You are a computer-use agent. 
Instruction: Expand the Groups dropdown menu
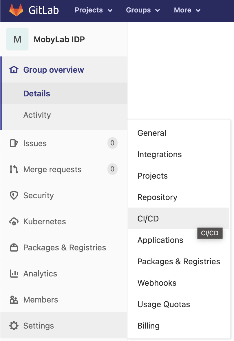pyautogui.click(x=143, y=10)
